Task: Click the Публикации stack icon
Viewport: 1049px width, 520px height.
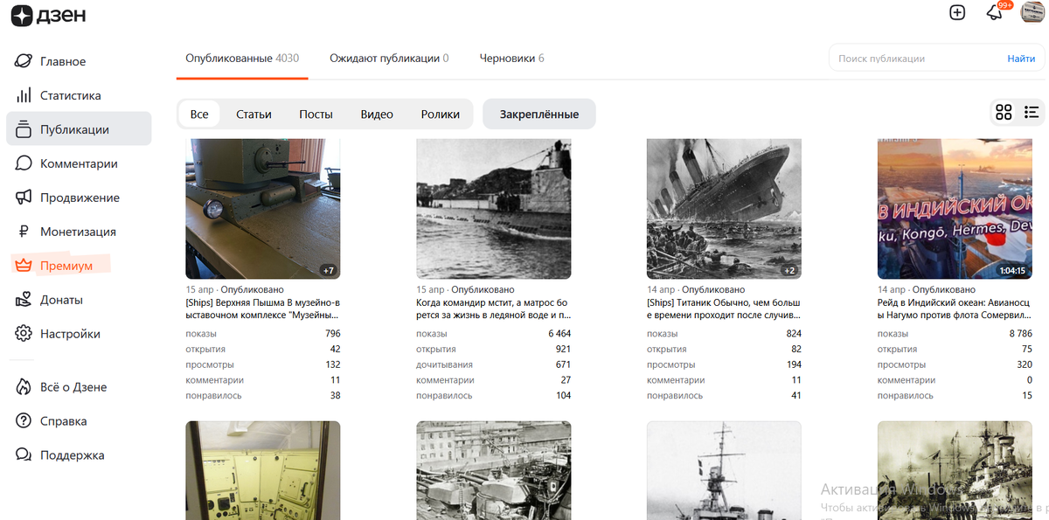Action: 24,129
